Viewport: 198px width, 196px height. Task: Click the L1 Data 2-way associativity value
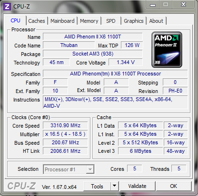tap(176, 125)
